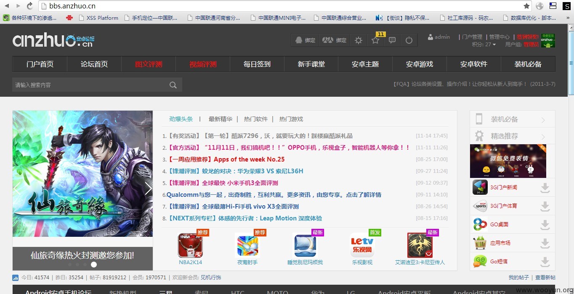574x294 pixels.
Task: Open 视频评测 nav item
Action: tap(203, 64)
